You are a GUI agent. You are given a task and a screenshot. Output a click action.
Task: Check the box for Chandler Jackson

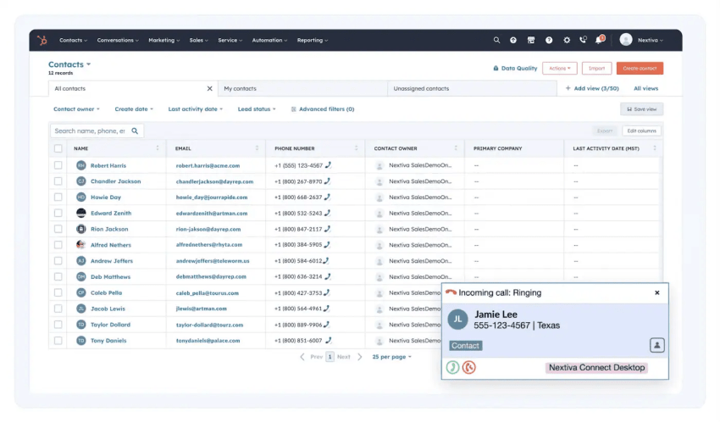coord(58,181)
